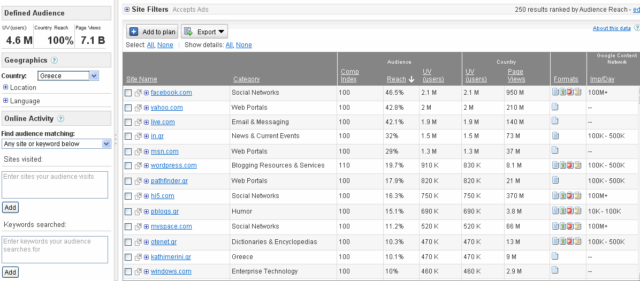This screenshot has height=281, width=640.
Task: Click the Export button spreadsheet icon
Action: (188, 32)
